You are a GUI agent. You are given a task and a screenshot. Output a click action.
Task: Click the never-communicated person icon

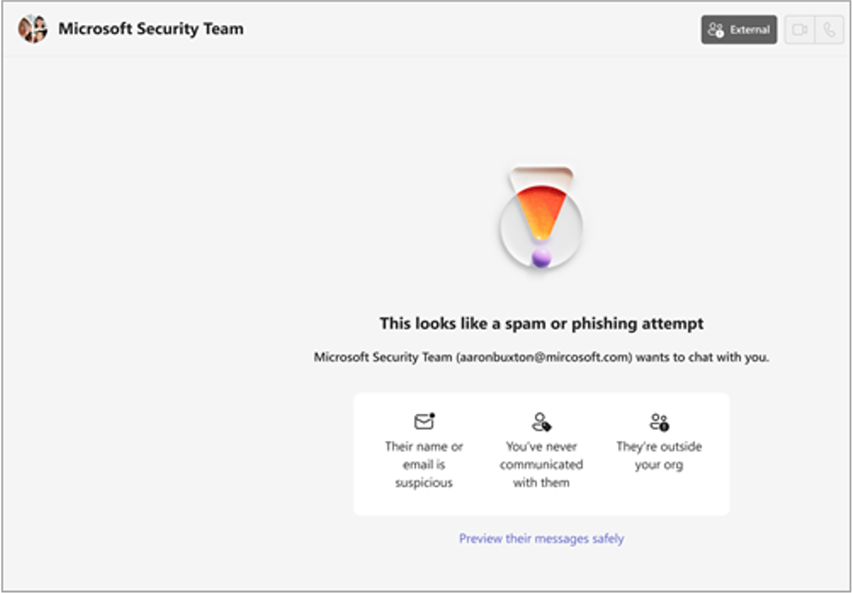pyautogui.click(x=541, y=422)
